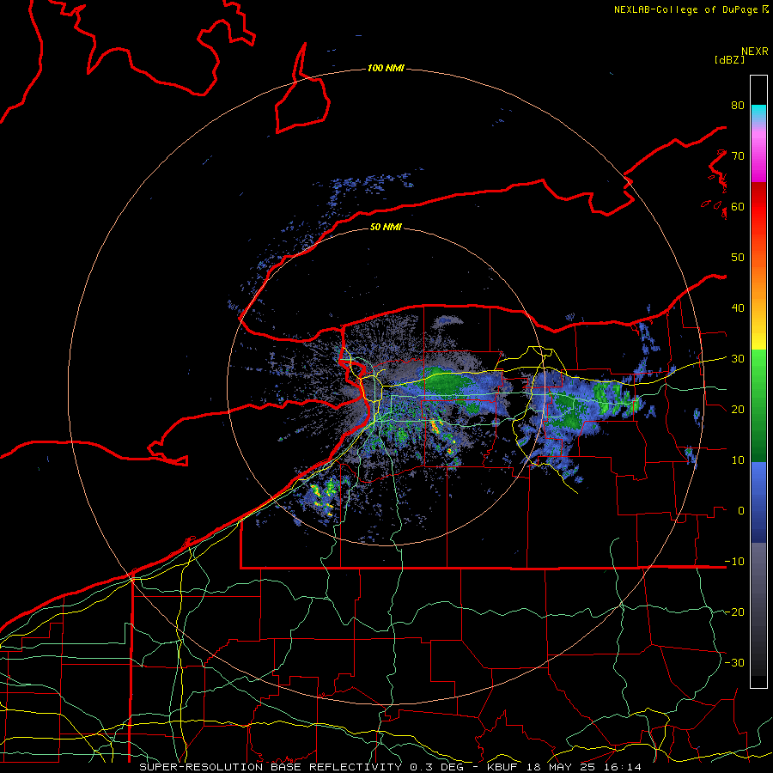
Task: Click the 60 value on the dBZ scale
Action: 738,207
